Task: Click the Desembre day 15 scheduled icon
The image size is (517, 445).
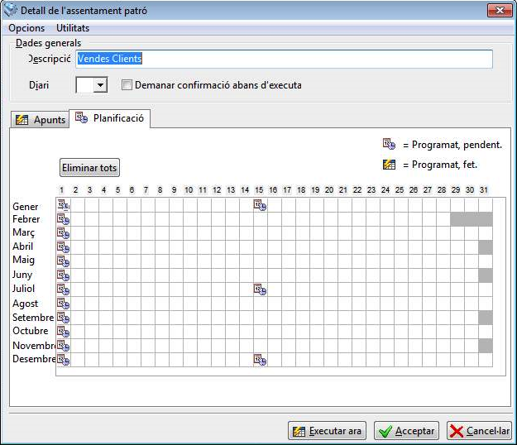Action: [x=260, y=360]
